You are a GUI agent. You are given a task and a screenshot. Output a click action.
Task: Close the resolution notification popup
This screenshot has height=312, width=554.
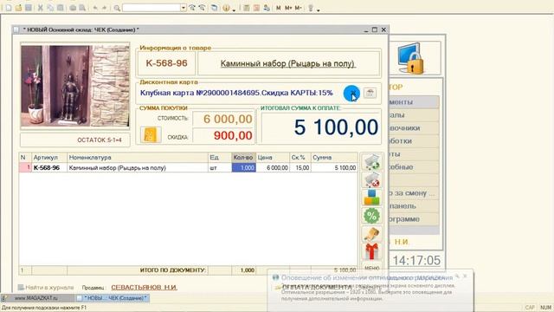466,276
